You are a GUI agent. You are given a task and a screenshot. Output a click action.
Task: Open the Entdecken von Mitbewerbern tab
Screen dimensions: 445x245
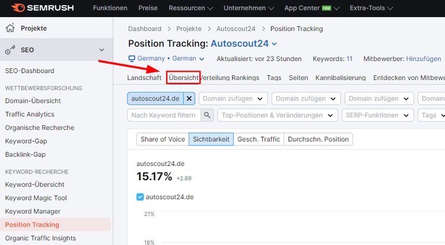click(x=409, y=78)
